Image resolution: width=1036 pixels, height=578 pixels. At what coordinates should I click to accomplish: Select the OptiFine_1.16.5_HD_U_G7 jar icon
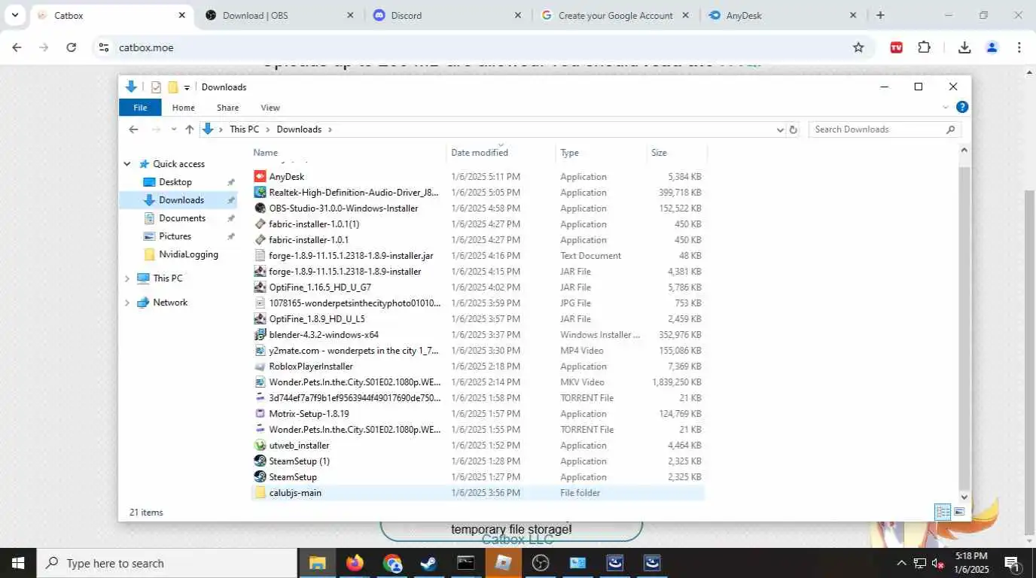pyautogui.click(x=260, y=287)
